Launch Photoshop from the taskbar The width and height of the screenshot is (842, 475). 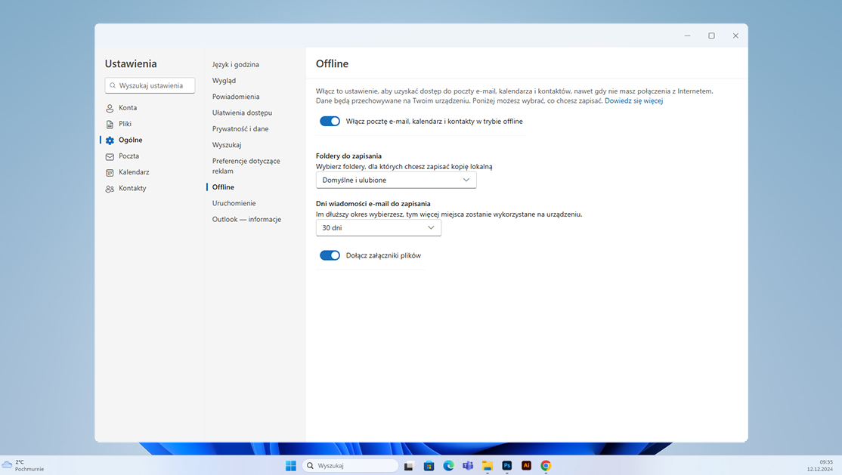507,465
